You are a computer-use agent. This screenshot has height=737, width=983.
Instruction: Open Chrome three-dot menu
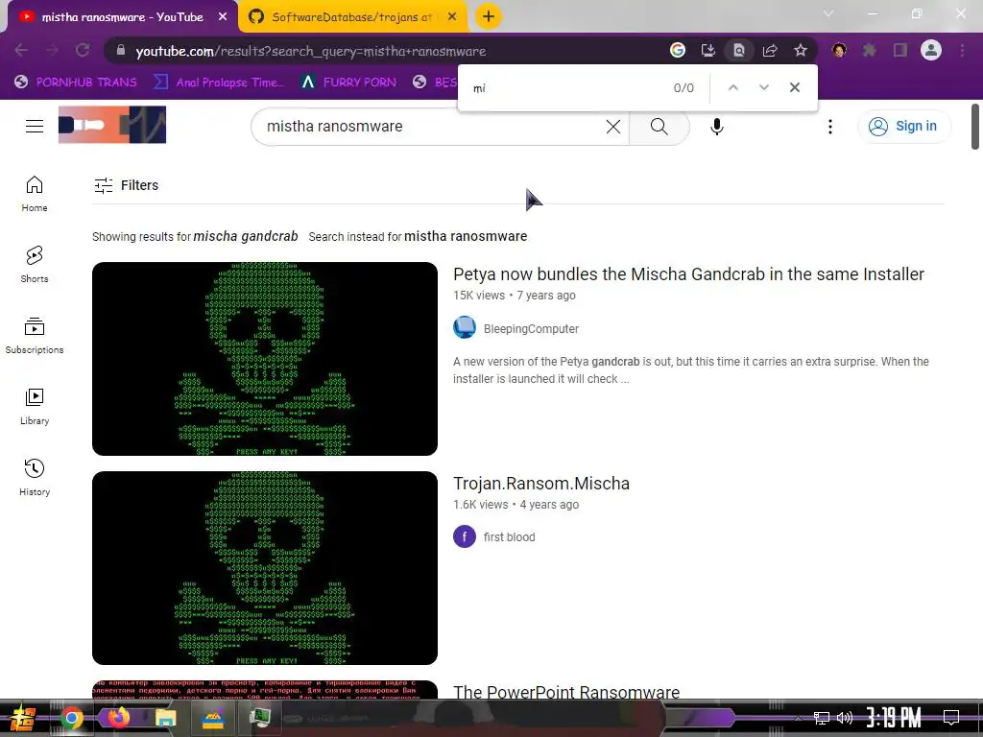click(962, 50)
